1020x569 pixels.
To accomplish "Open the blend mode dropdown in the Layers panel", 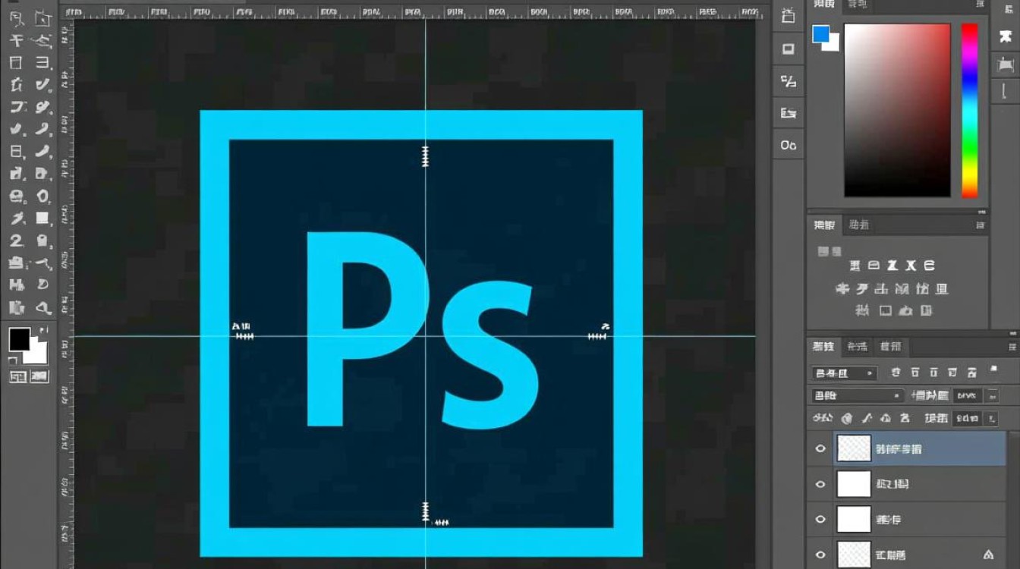I will [x=857, y=395].
